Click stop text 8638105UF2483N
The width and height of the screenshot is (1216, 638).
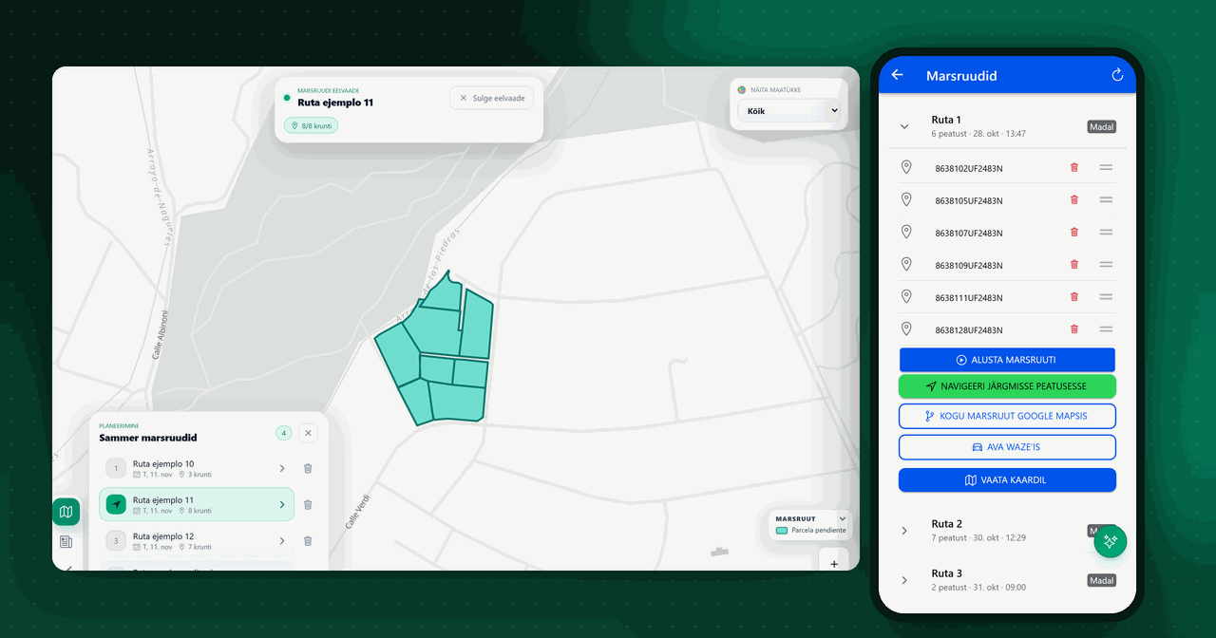[968, 200]
